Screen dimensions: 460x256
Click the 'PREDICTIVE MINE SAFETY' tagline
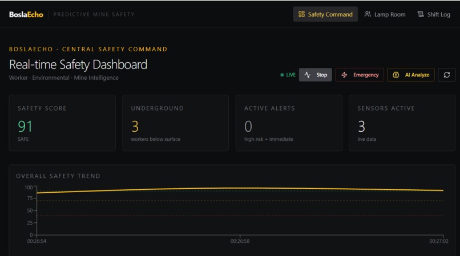tap(94, 14)
